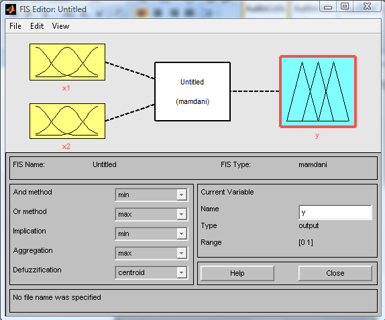Open the Implication dropdown
Viewport: 385px width, 320px height.
152,234
